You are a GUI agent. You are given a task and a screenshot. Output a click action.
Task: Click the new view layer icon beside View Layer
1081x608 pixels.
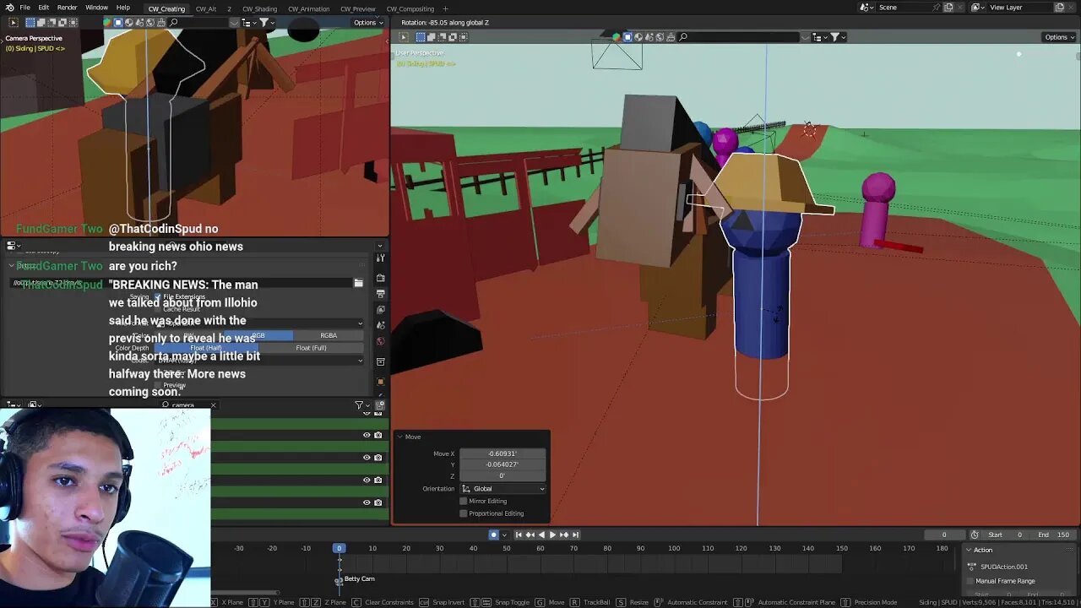tap(1060, 8)
